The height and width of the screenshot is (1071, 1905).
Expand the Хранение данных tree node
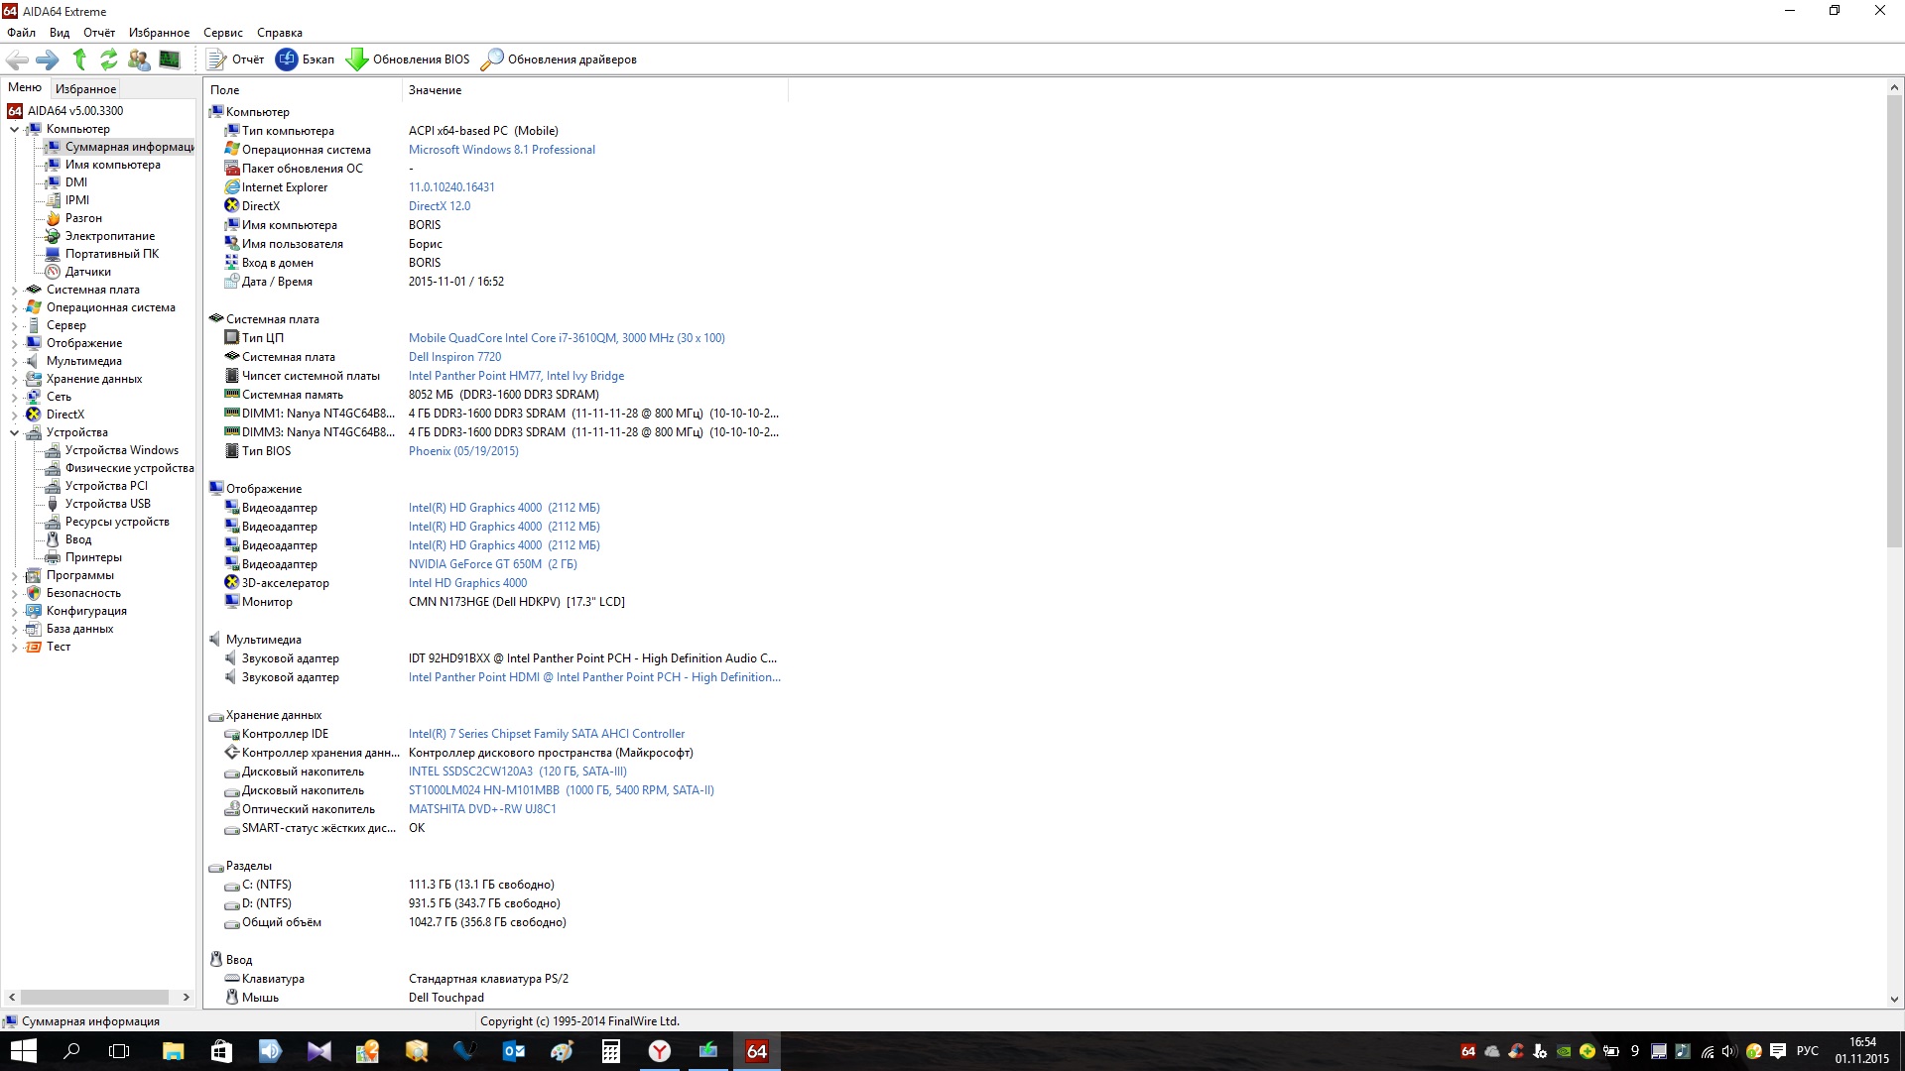(x=14, y=380)
